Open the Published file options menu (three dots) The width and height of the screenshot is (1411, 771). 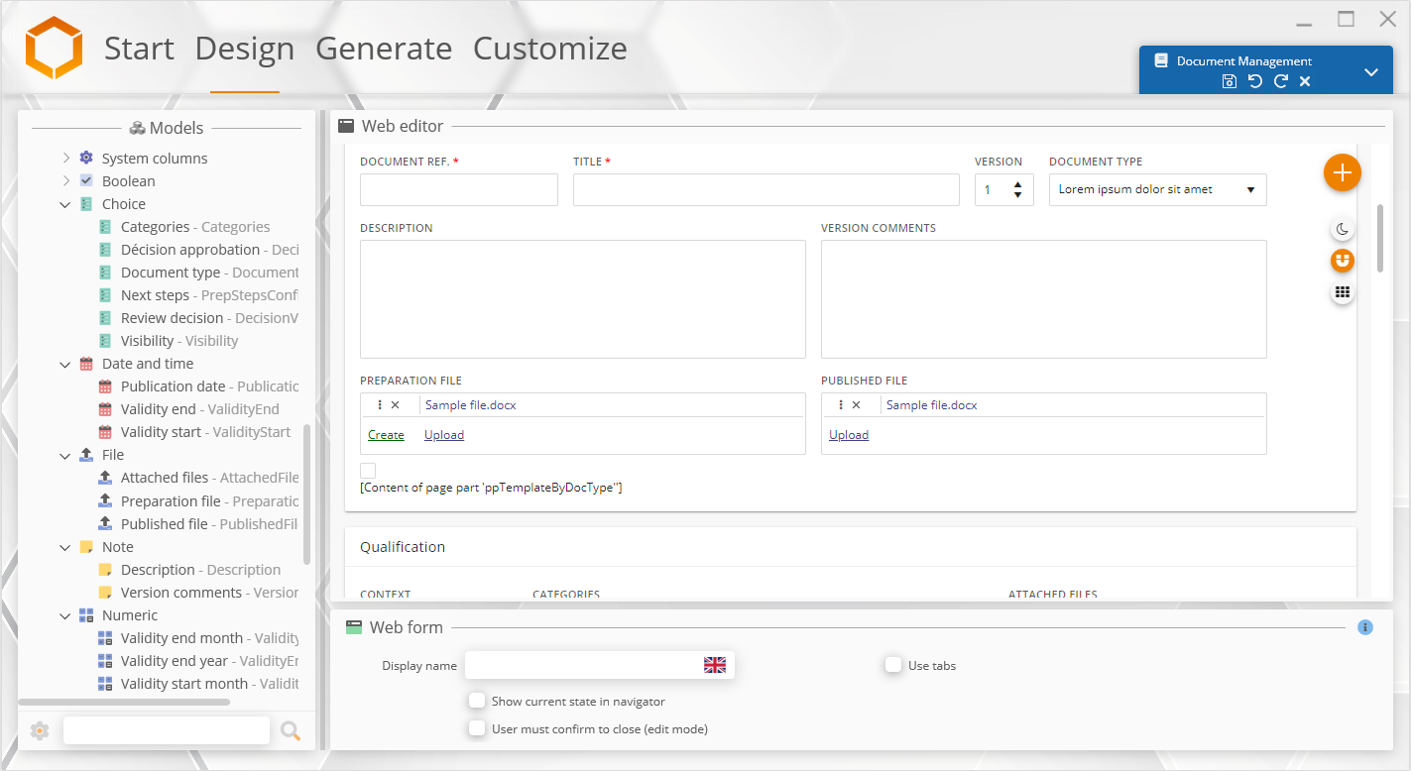coord(841,405)
